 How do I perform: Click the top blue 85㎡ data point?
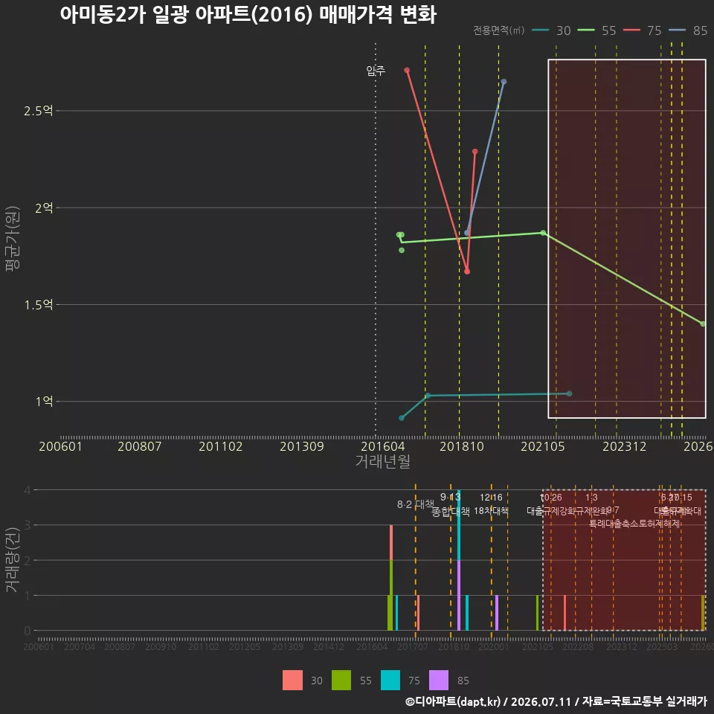pos(504,82)
